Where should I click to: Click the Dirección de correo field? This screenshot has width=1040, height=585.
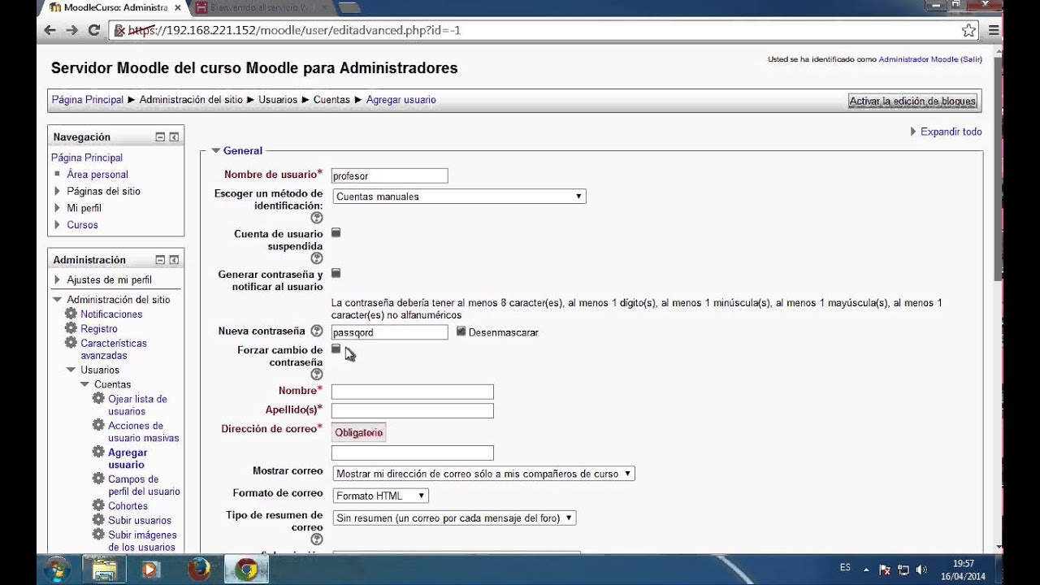[x=412, y=453]
